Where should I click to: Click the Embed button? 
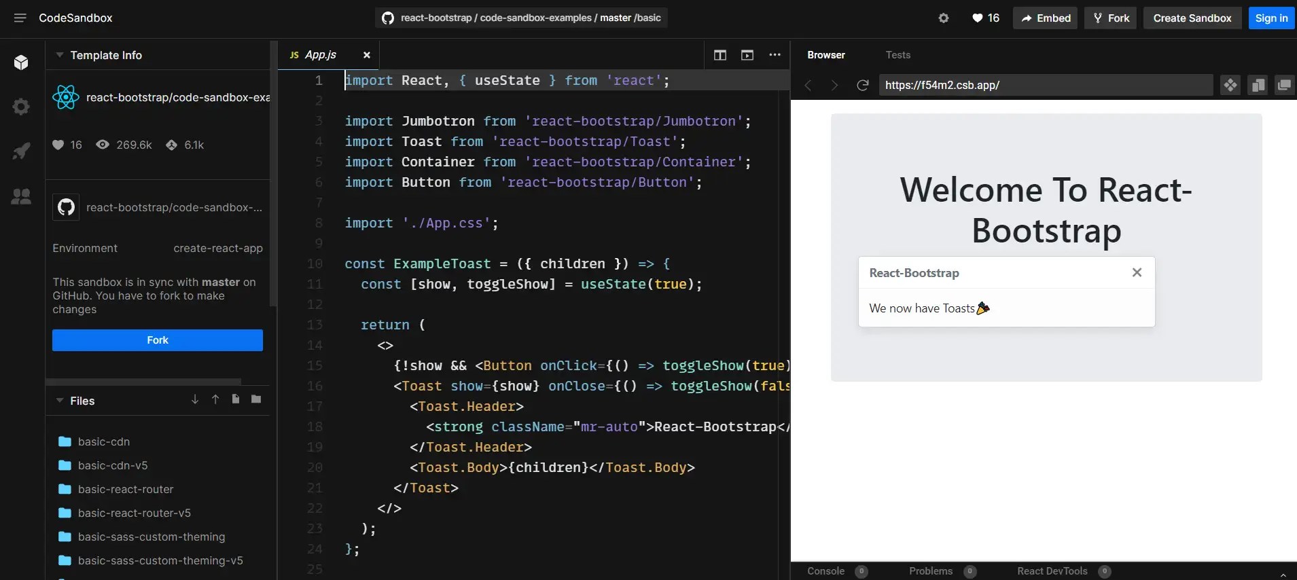pos(1046,18)
